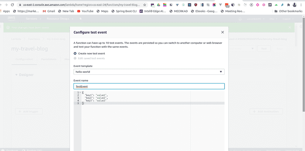
Task: Open the puzzle-piece Extensions menu
Action: (288, 5)
